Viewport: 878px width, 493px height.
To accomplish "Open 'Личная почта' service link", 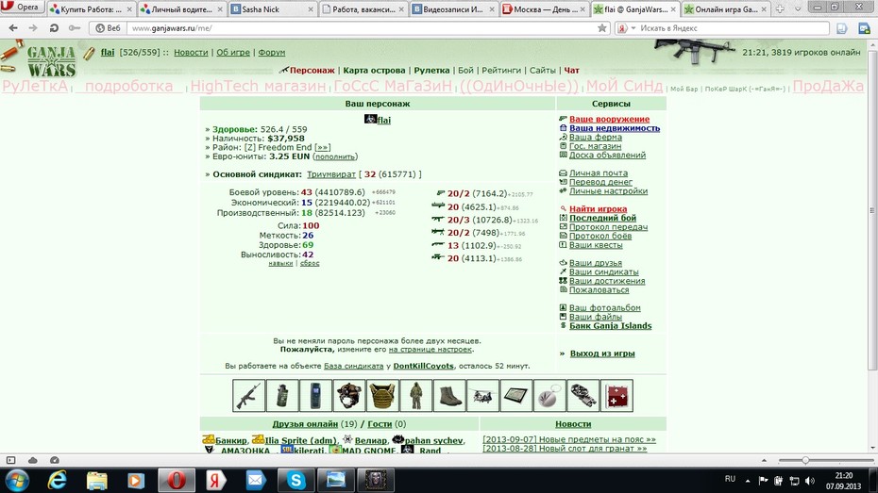I will [598, 173].
